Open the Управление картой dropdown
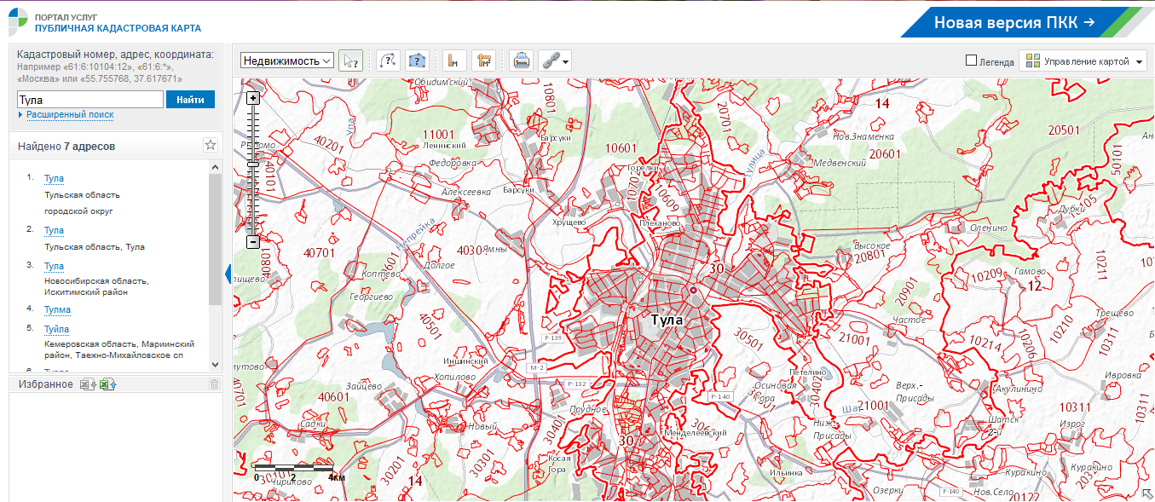Screen dimensions: 1155x502 pyautogui.click(x=1083, y=61)
